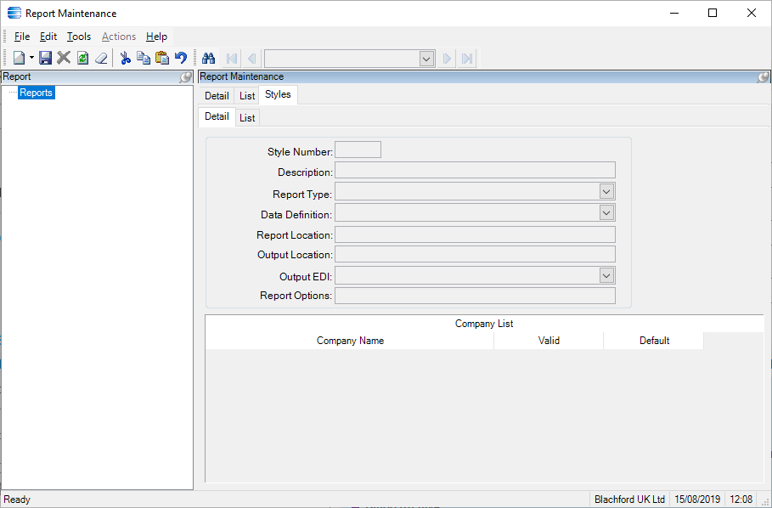Open the Help menu
772x508 pixels.
pos(156,37)
